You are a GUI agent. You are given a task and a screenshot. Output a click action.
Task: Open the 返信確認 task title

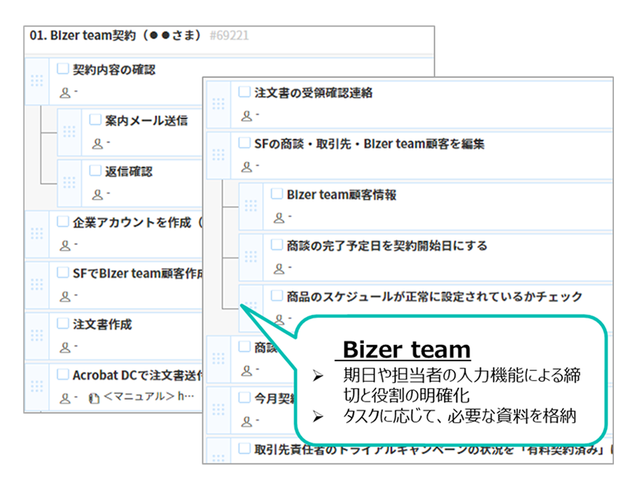pyautogui.click(x=129, y=171)
